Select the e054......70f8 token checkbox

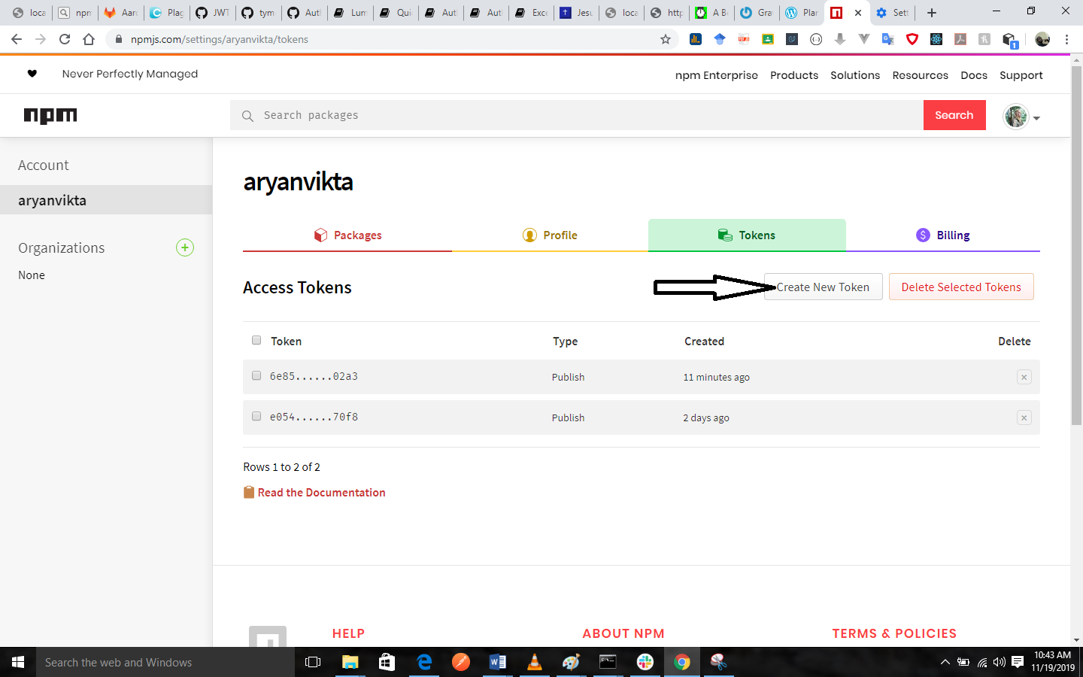coord(256,416)
